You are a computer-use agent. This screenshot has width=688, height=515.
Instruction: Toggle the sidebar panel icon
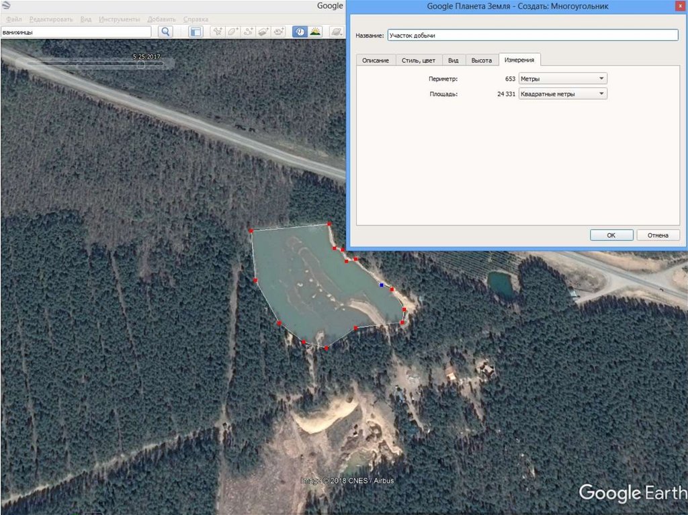tap(196, 32)
